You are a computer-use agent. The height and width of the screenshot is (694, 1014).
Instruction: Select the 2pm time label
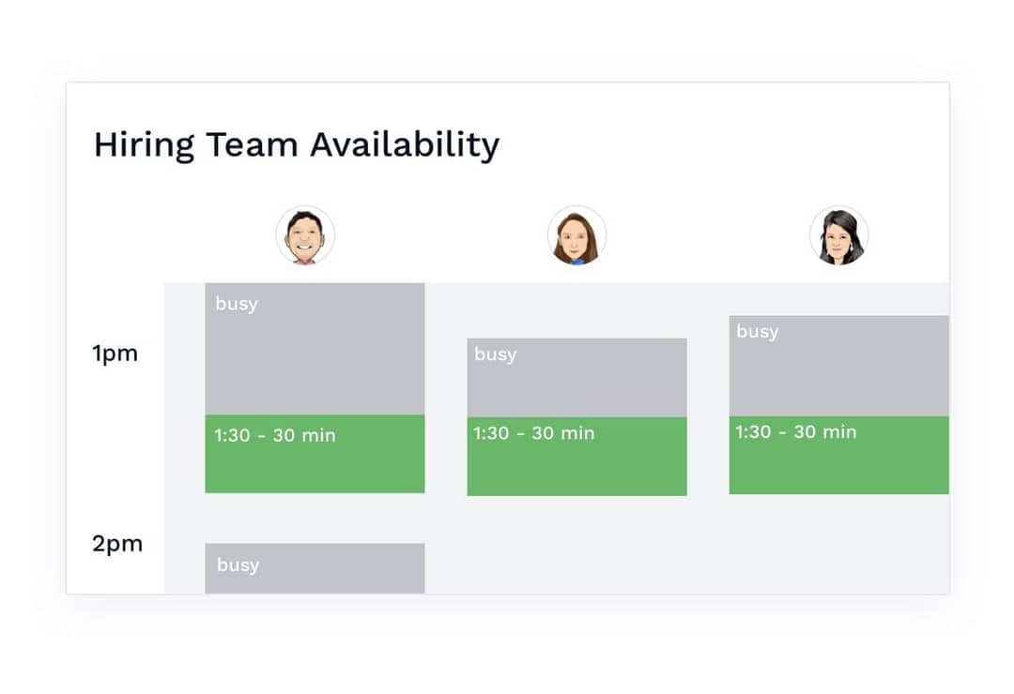click(116, 543)
